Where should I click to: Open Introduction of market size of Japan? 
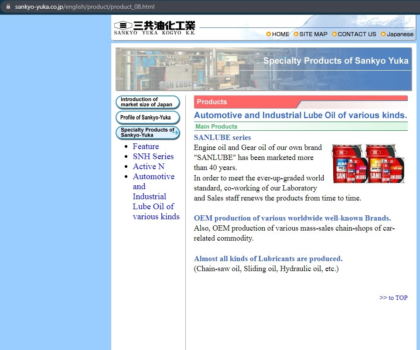coord(147,102)
